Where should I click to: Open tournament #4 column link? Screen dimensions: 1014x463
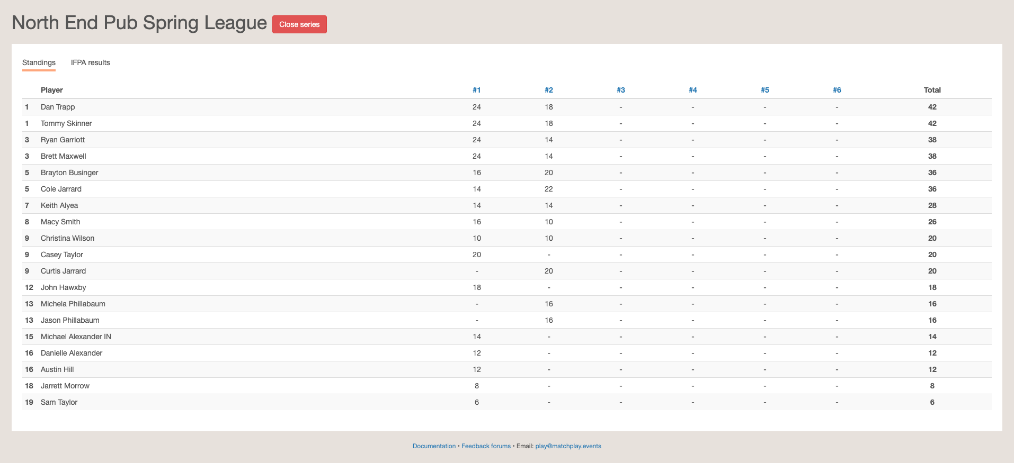692,90
